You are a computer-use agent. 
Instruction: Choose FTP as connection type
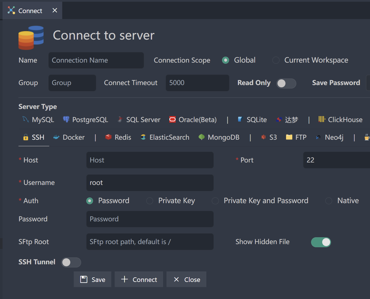point(296,137)
